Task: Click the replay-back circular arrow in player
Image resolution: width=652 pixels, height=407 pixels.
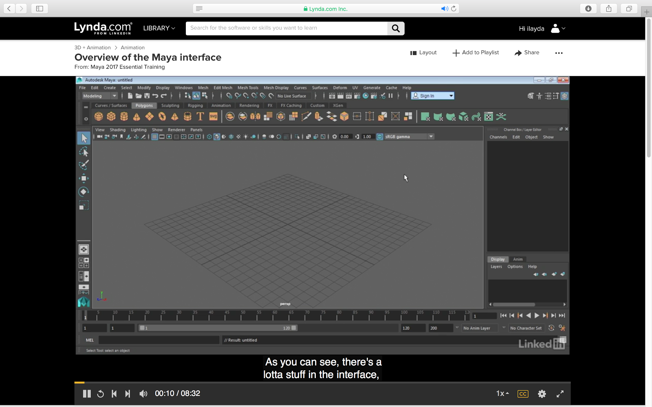Action: (x=101, y=394)
